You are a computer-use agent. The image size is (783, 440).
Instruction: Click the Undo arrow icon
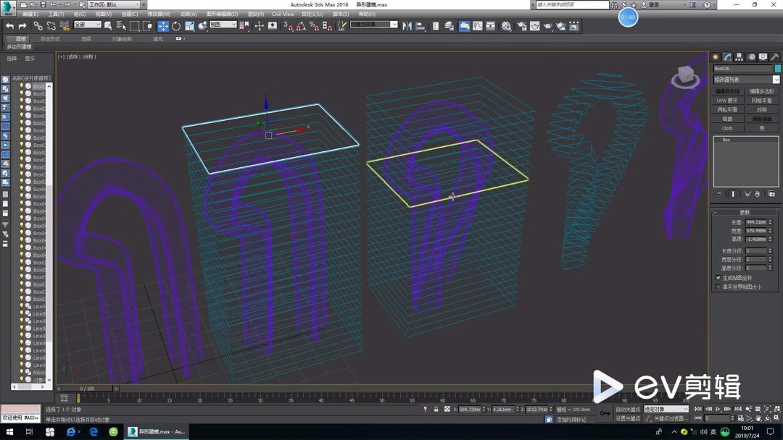(x=10, y=26)
